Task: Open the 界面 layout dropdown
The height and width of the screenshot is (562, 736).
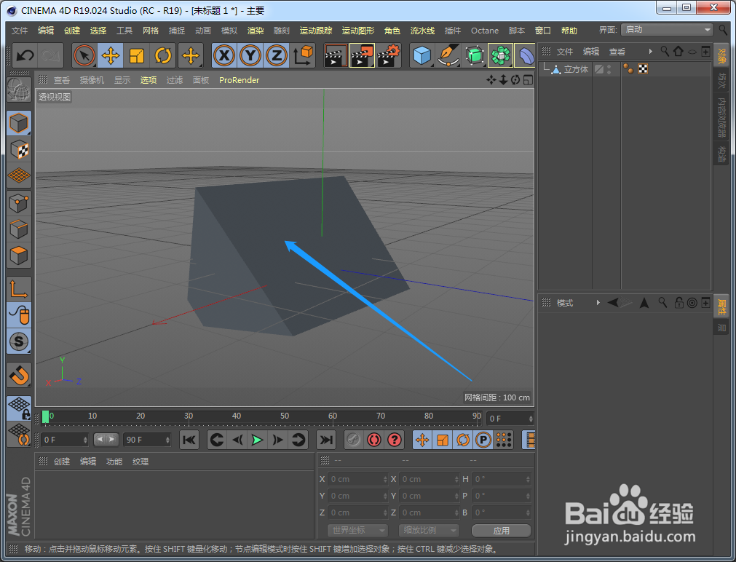Action: (x=667, y=30)
